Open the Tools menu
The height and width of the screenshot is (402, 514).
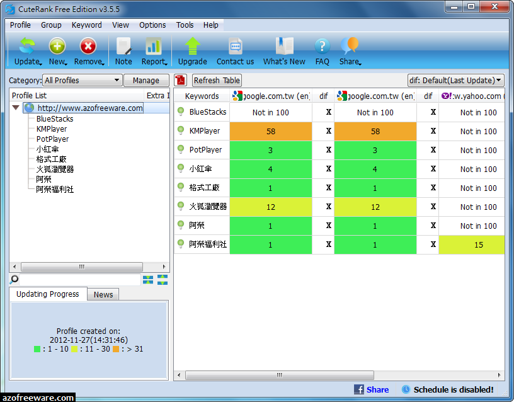click(x=185, y=25)
